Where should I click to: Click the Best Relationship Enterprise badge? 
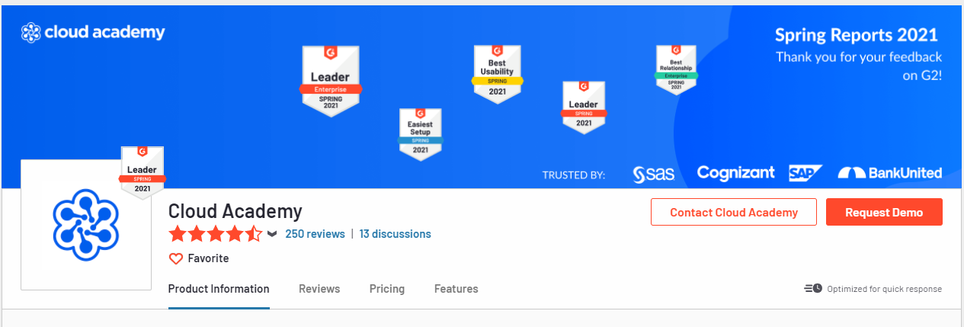[676, 69]
